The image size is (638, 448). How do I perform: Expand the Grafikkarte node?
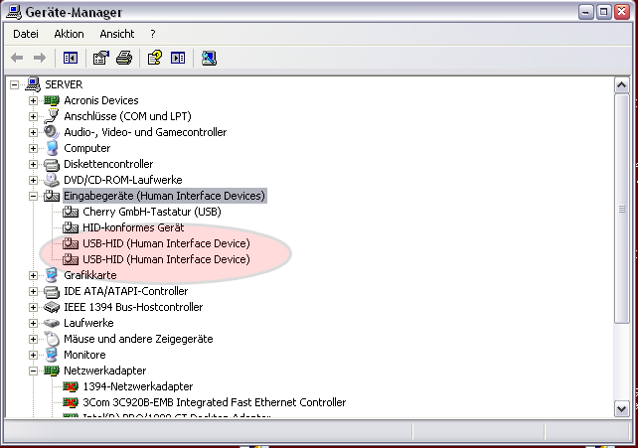(x=34, y=275)
